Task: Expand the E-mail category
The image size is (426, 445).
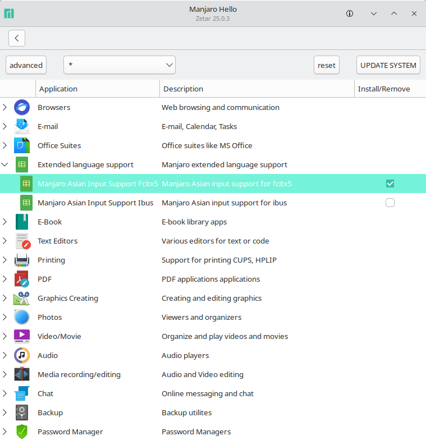Action: [5, 126]
